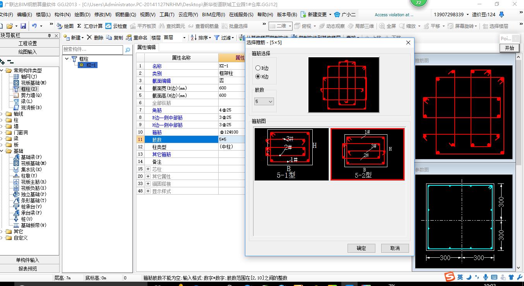
Task: Select 筏板负筋(X) item
Action: 30,188
